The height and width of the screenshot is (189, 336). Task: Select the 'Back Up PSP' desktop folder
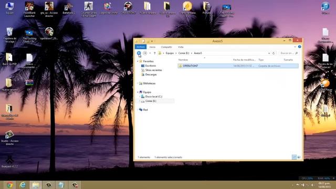[x=9, y=59]
